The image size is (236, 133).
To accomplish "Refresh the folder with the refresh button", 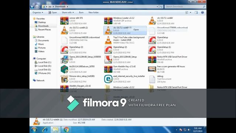I will pos(161,7).
